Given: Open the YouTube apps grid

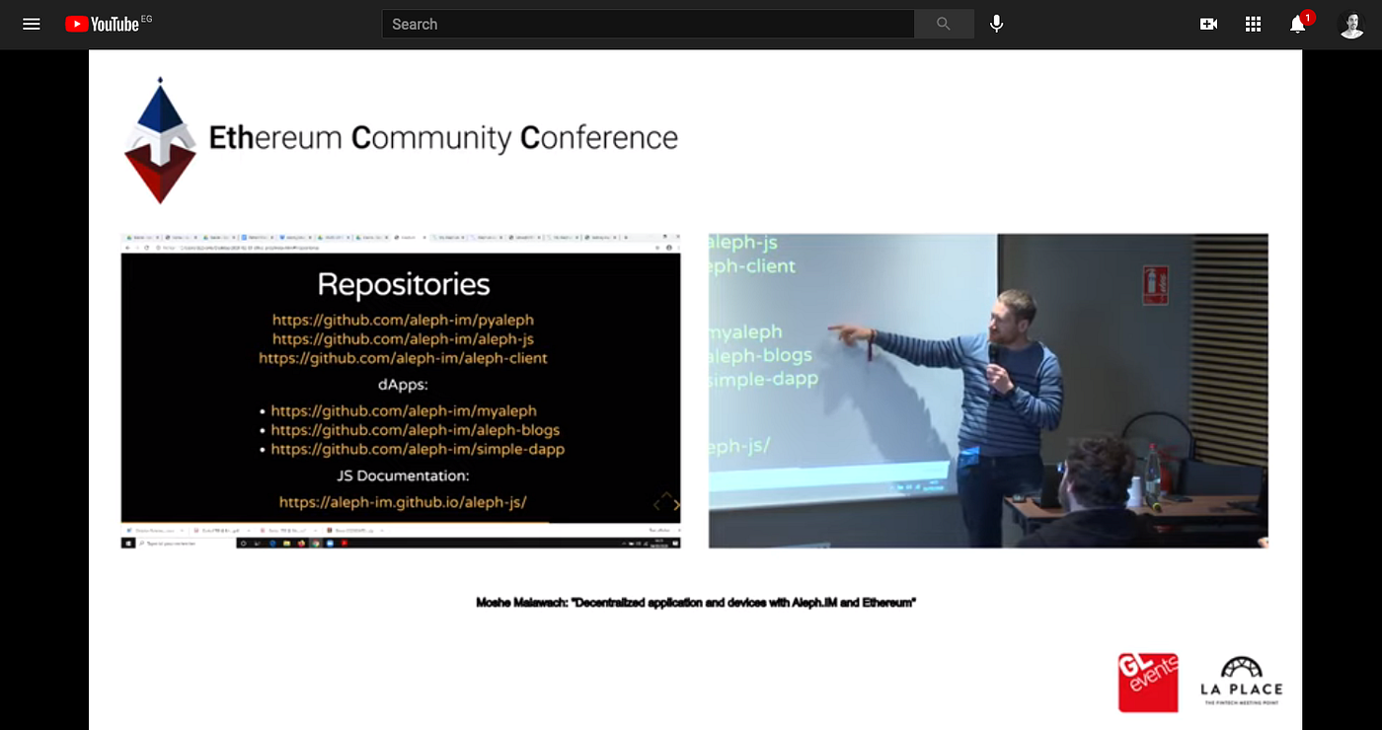Looking at the screenshot, I should (x=1254, y=24).
